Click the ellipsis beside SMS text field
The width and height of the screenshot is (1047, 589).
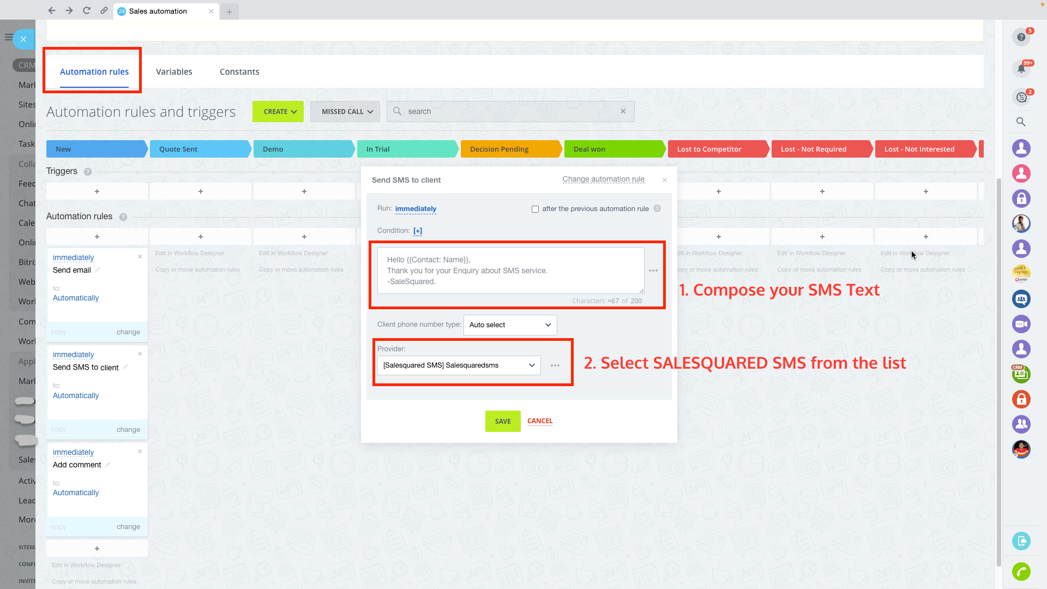click(x=653, y=271)
